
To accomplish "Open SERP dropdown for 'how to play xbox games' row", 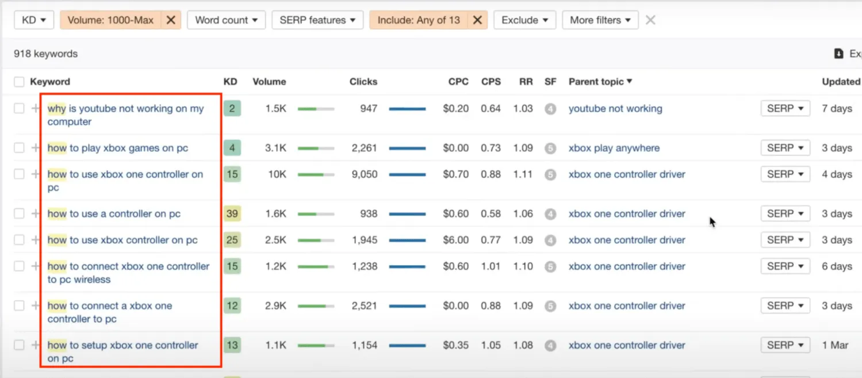I will click(785, 148).
